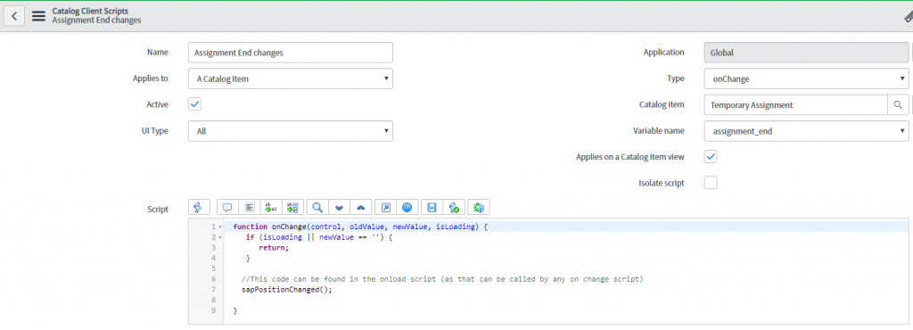Open the Variable name dropdown
This screenshot has height=330, width=913.
[x=806, y=131]
